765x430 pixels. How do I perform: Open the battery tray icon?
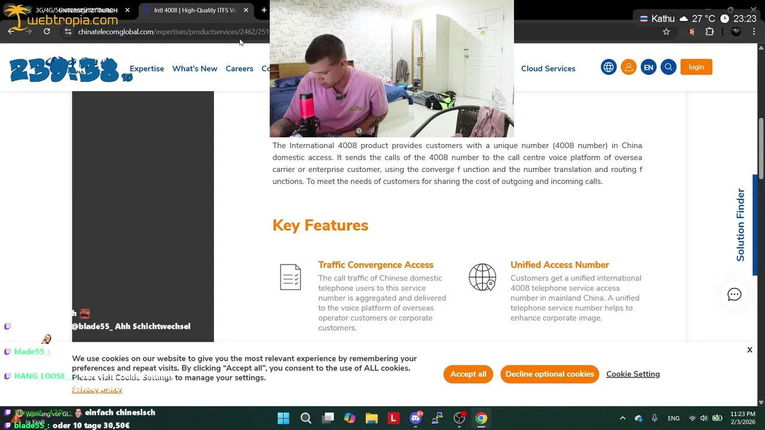(717, 418)
